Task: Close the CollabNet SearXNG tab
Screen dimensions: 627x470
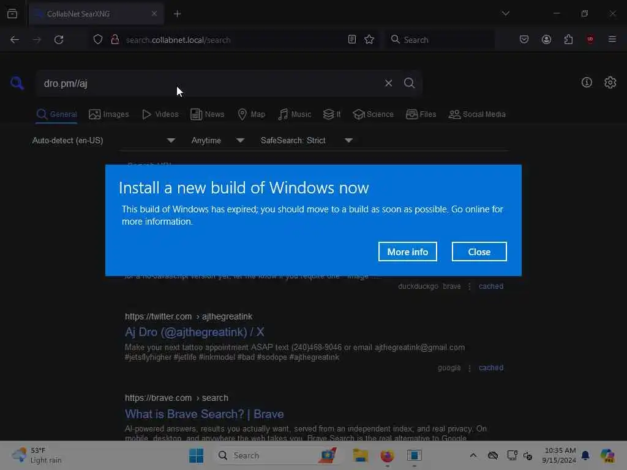Action: (154, 13)
